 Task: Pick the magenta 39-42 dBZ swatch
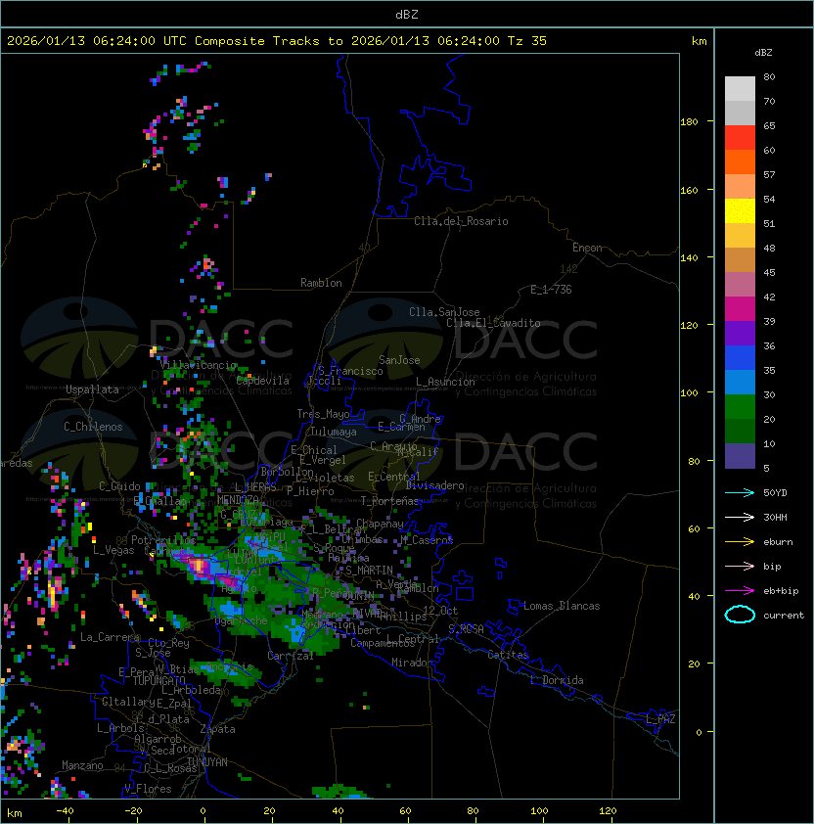coord(740,309)
